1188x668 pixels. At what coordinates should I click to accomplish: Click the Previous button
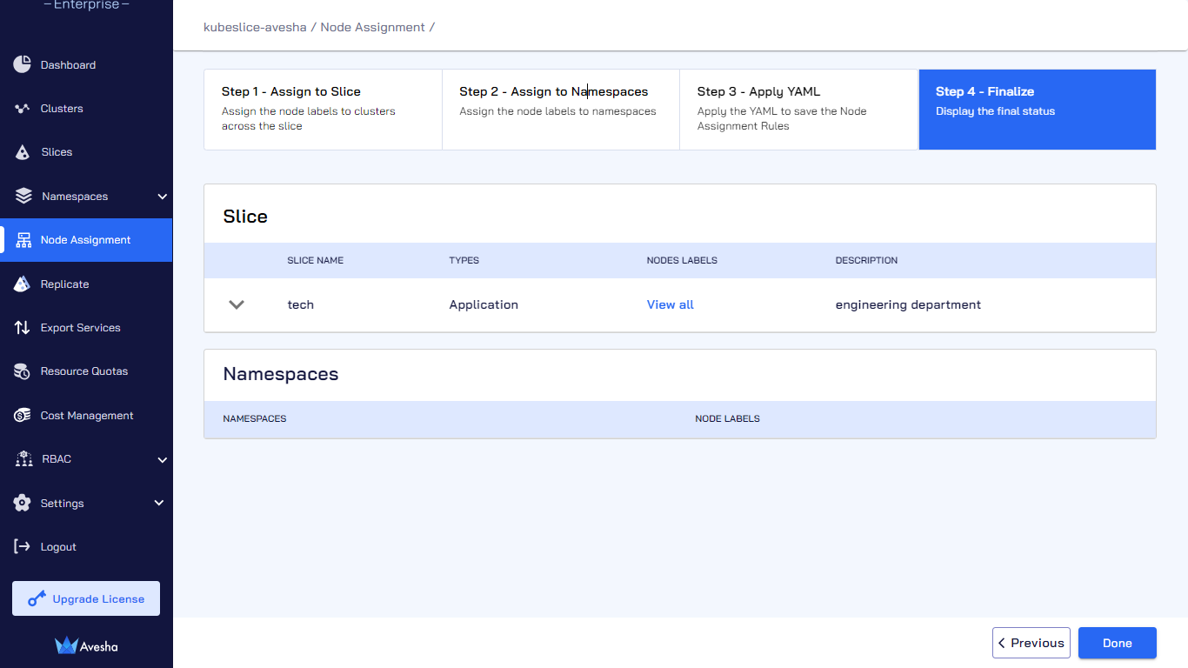1031,643
